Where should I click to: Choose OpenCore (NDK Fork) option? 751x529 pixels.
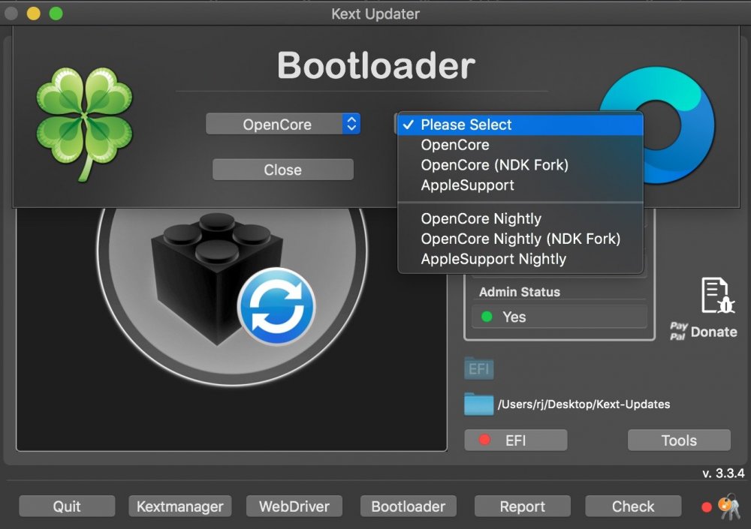(520, 164)
